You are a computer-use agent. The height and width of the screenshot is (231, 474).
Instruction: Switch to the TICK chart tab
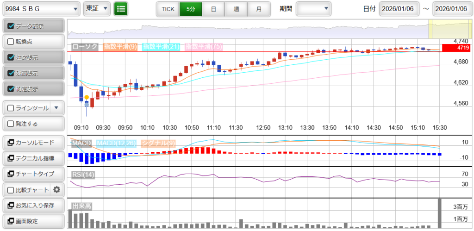pyautogui.click(x=168, y=9)
